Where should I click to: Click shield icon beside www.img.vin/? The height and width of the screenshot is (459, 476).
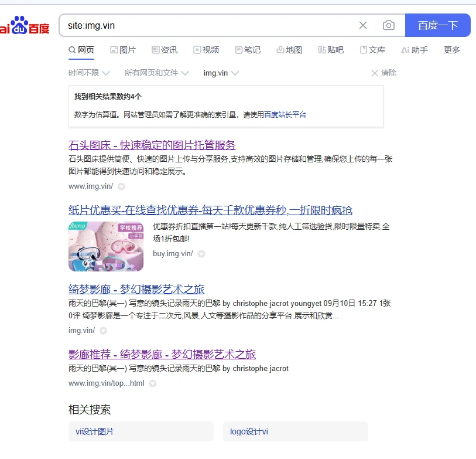tap(121, 187)
